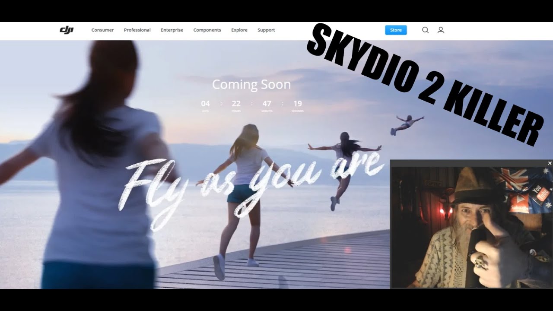Click the countdown seconds value 19
This screenshot has height=311, width=553.
coord(298,104)
